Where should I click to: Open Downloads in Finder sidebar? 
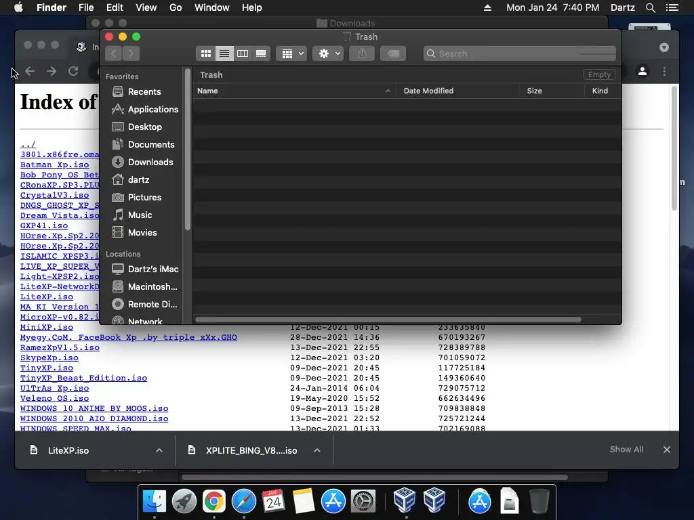coord(142,162)
